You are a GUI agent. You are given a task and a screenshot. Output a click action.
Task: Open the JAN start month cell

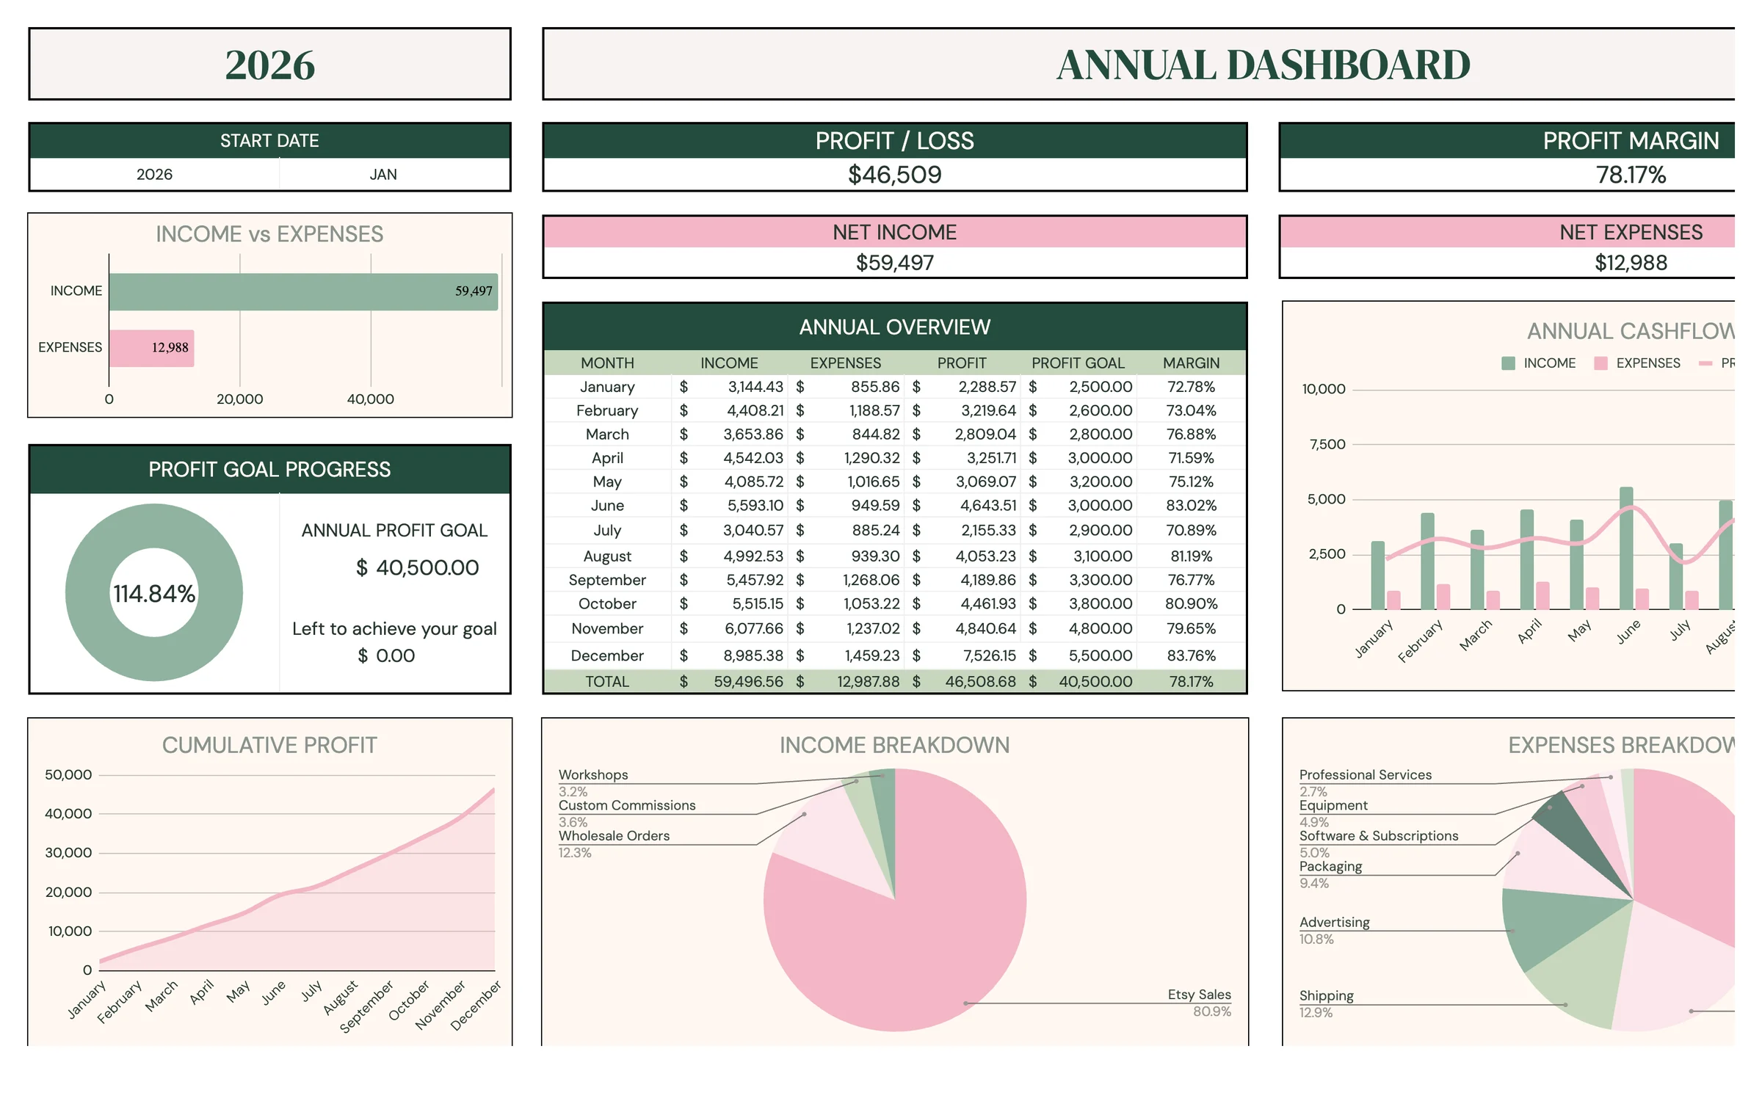click(383, 175)
